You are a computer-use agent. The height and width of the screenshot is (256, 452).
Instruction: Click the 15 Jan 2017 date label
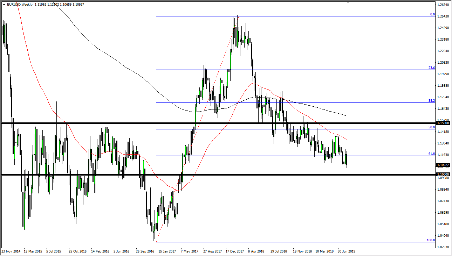click(x=166, y=251)
